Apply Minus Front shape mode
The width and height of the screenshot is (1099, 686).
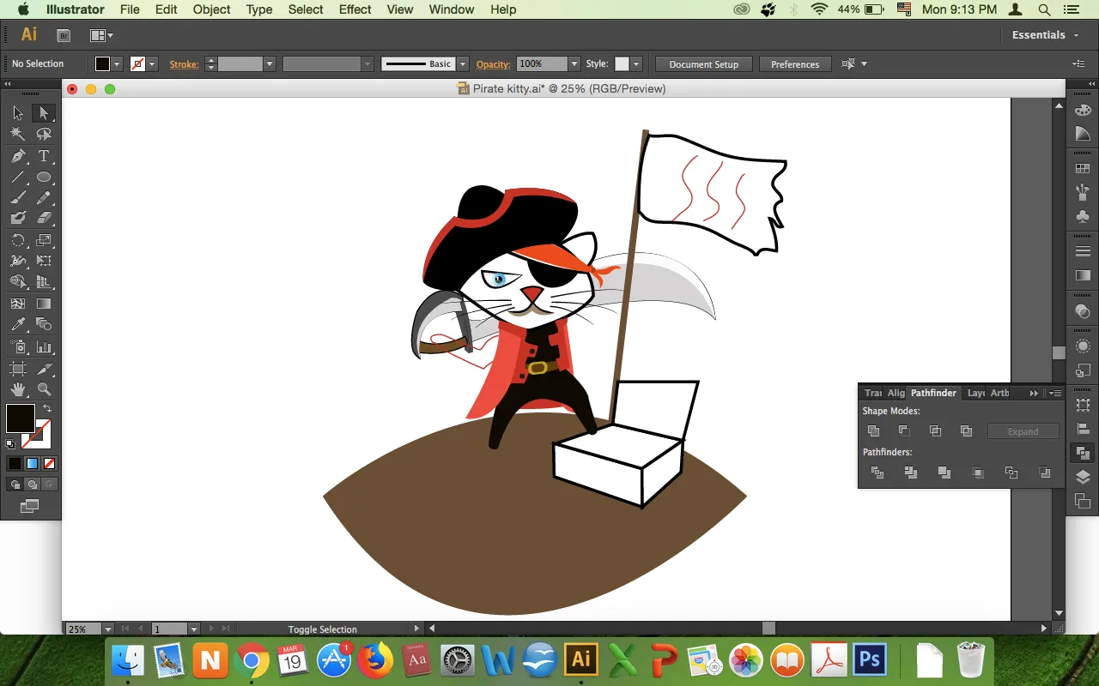pyautogui.click(x=904, y=431)
